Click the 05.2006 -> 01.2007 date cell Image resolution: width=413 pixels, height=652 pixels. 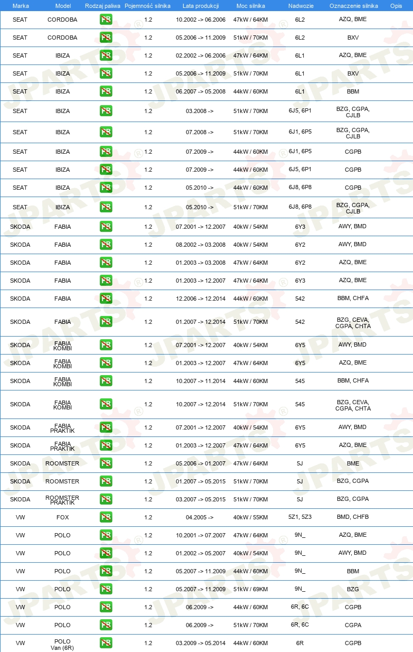click(201, 463)
